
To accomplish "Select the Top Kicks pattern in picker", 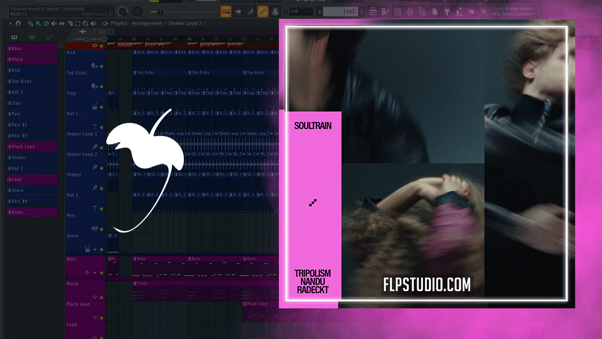I will pos(32,81).
